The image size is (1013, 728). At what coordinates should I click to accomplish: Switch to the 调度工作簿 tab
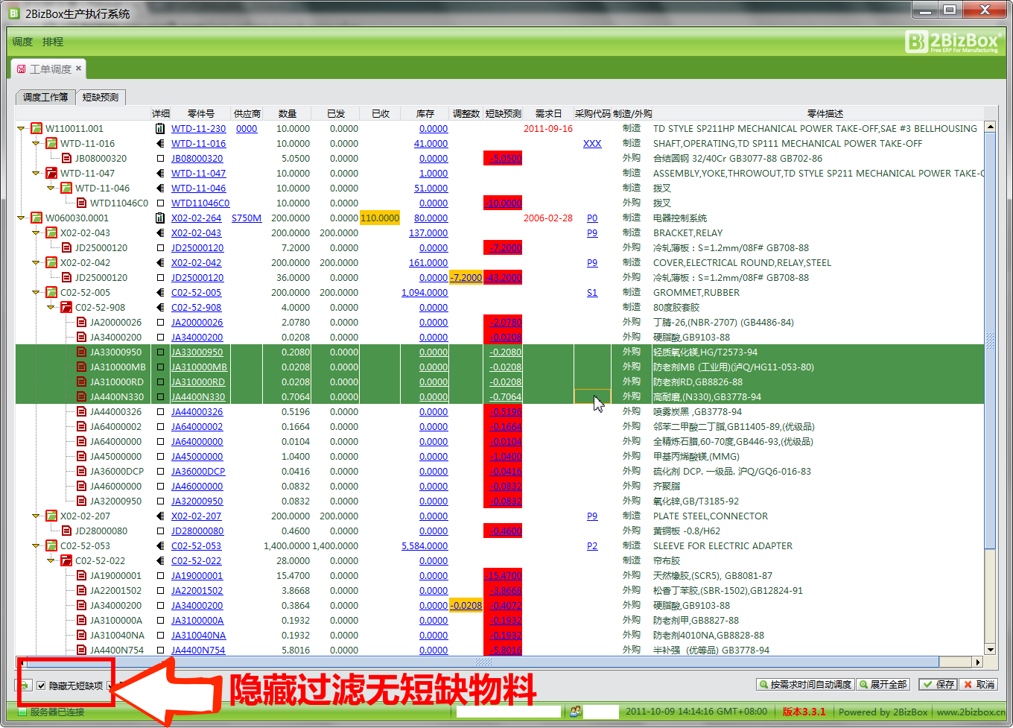pyautogui.click(x=45, y=97)
